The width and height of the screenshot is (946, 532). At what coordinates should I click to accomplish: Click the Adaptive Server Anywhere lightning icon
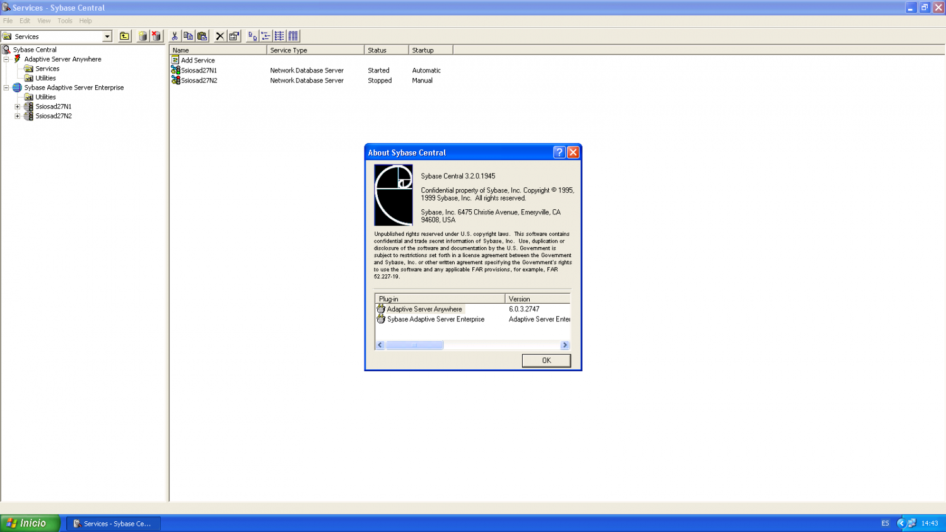[x=18, y=59]
